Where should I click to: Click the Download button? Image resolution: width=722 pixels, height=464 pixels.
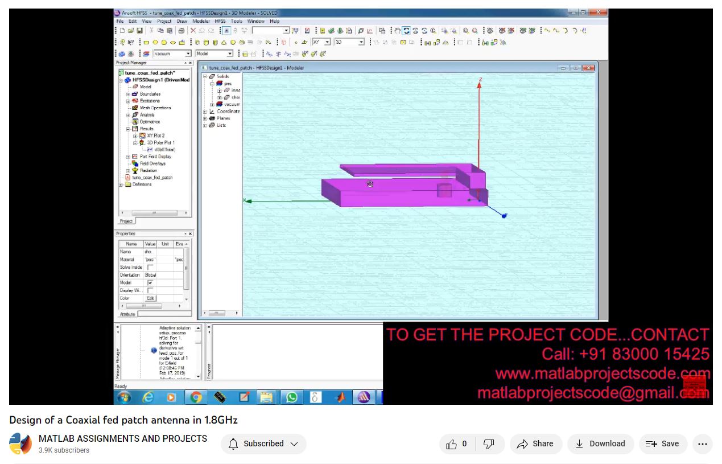(600, 444)
